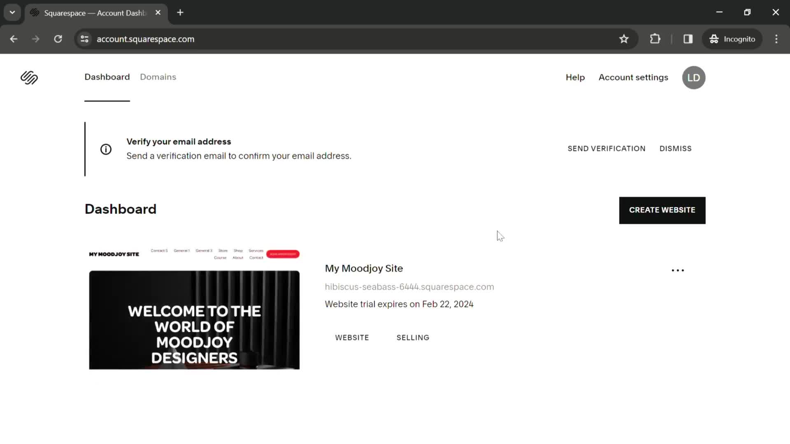Dismiss the email verification notification
Viewport: 790px width, 444px height.
[675, 148]
